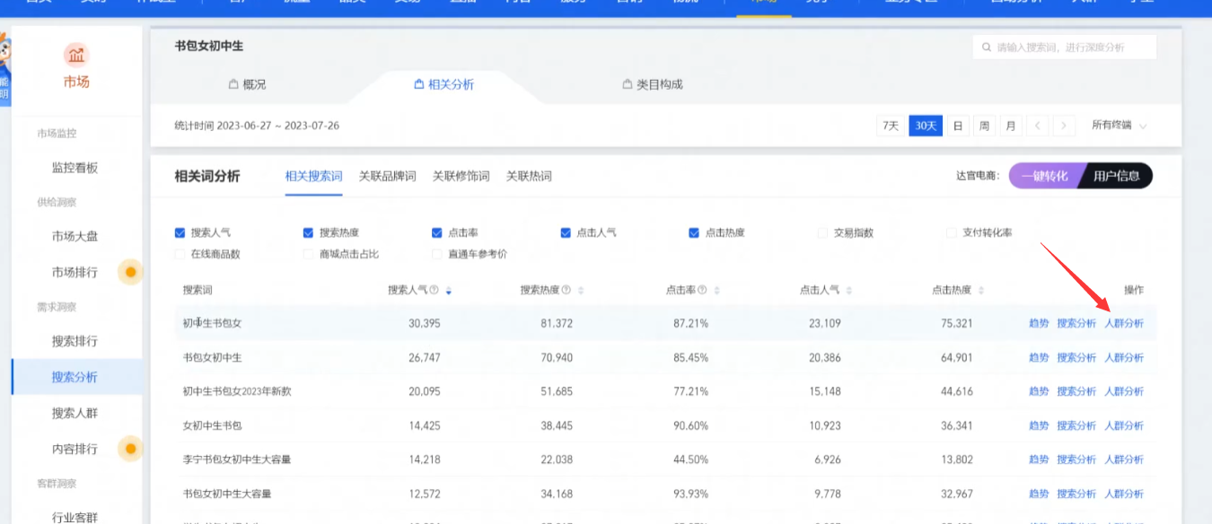Go to next date period arrow

[x=1064, y=126]
